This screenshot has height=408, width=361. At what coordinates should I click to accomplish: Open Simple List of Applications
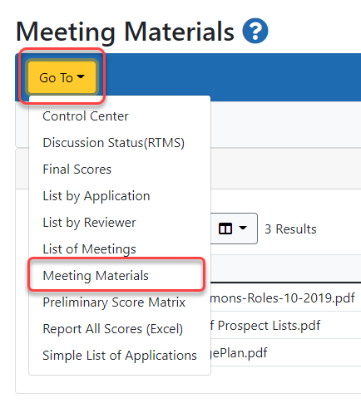(x=120, y=356)
